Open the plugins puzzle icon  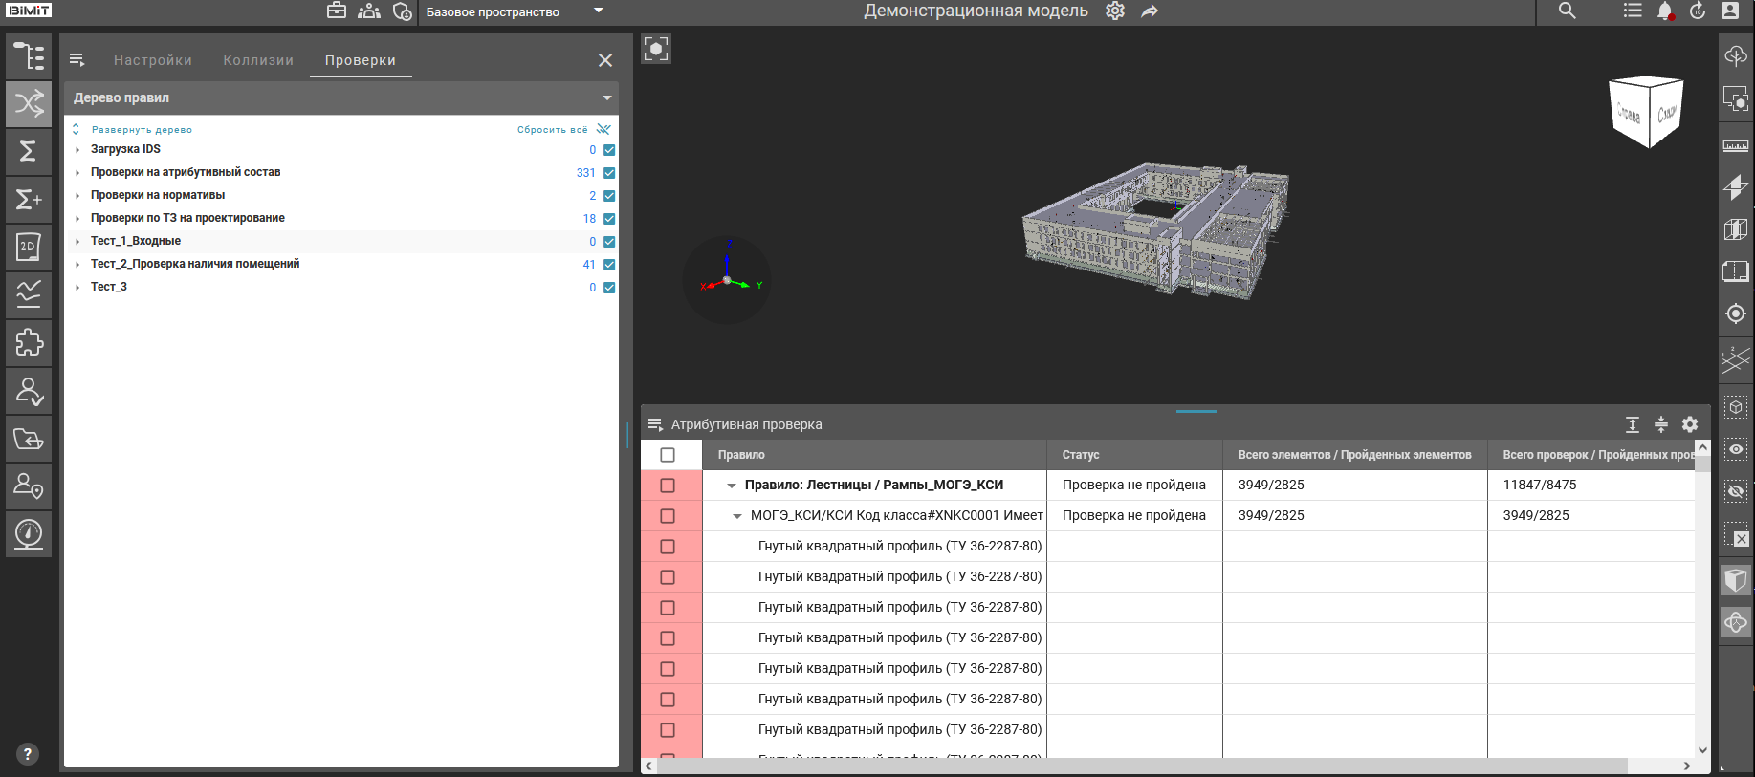pyautogui.click(x=29, y=342)
